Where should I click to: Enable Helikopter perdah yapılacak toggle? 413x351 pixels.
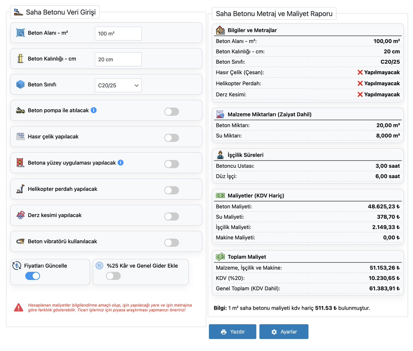[171, 190]
